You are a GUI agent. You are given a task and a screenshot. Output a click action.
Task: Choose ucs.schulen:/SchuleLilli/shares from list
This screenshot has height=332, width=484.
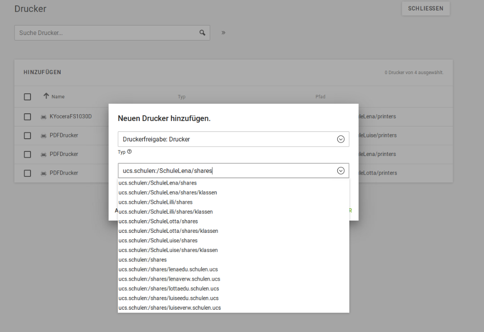click(155, 202)
